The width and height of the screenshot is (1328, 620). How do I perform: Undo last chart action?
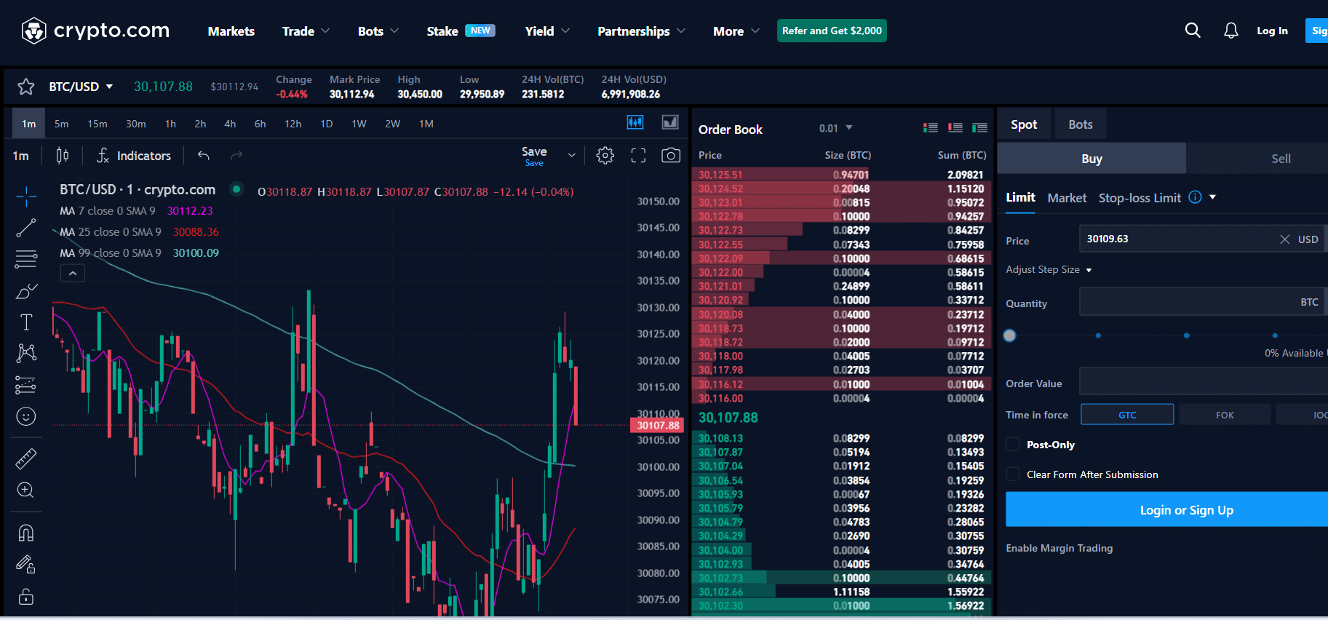pyautogui.click(x=204, y=156)
